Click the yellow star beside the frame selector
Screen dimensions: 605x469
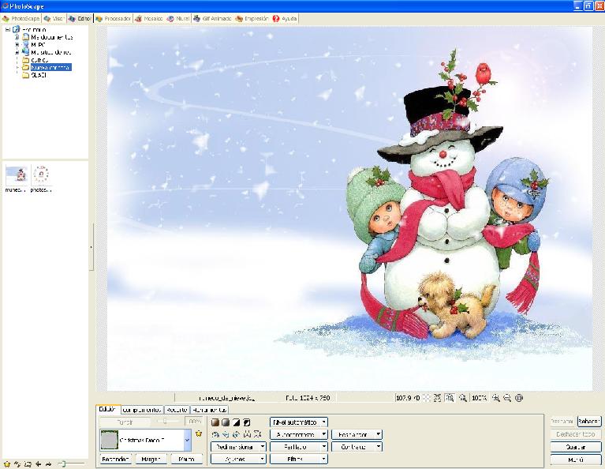coord(198,433)
